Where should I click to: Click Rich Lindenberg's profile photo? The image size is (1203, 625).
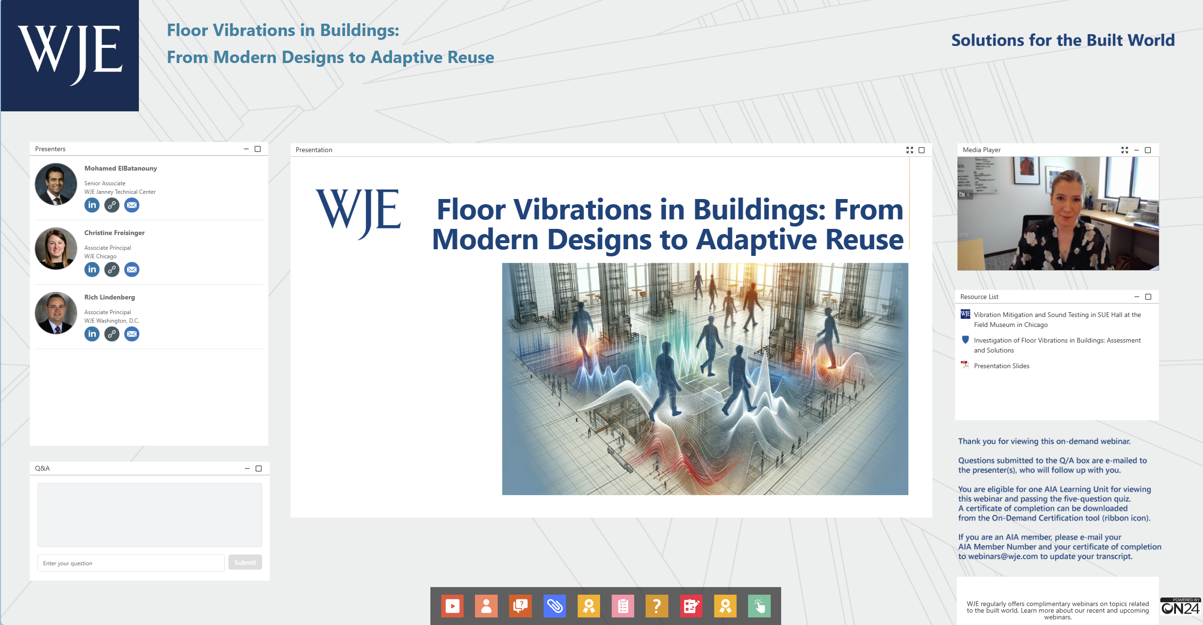coord(56,313)
